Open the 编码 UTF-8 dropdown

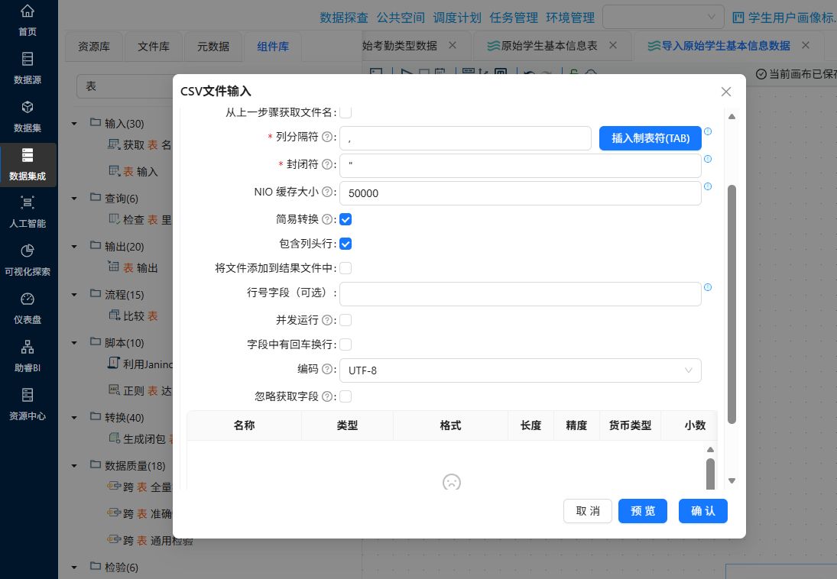521,370
